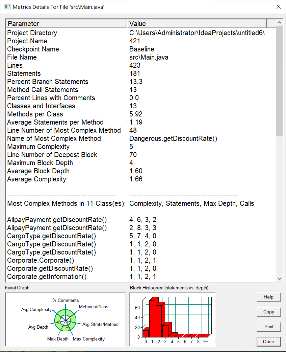Select the Lines parameter row
The image size is (286, 352).
141,65
